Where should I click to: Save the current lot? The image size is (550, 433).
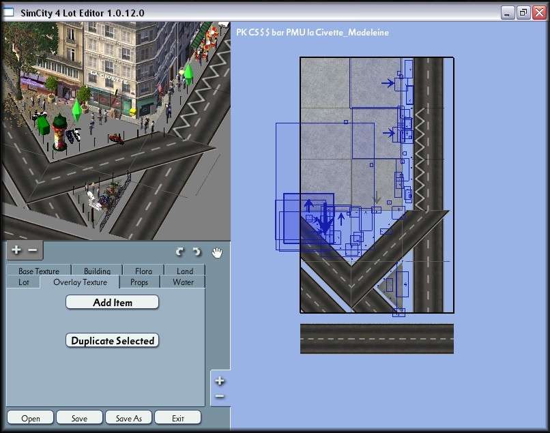point(79,418)
